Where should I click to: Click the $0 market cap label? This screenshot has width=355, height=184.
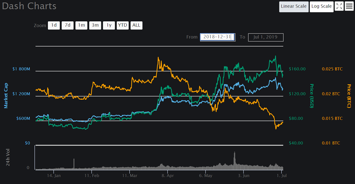[x=28, y=143]
